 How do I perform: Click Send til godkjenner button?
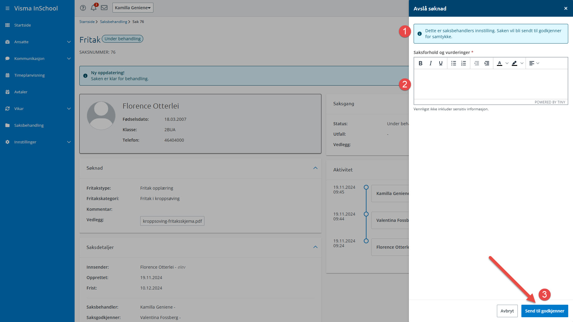(544, 311)
